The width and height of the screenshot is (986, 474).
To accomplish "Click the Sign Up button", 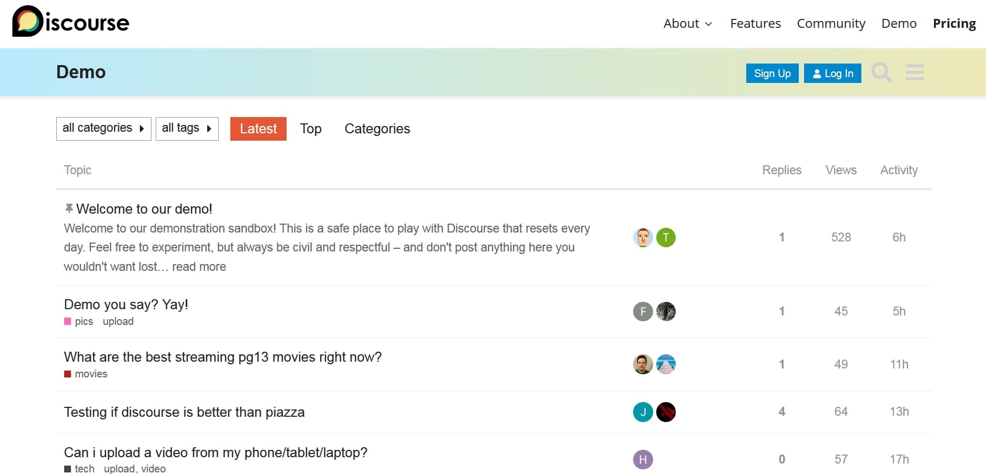I will pos(772,73).
